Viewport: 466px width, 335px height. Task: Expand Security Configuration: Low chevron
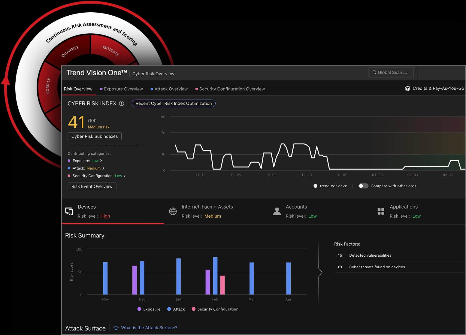[125, 176]
